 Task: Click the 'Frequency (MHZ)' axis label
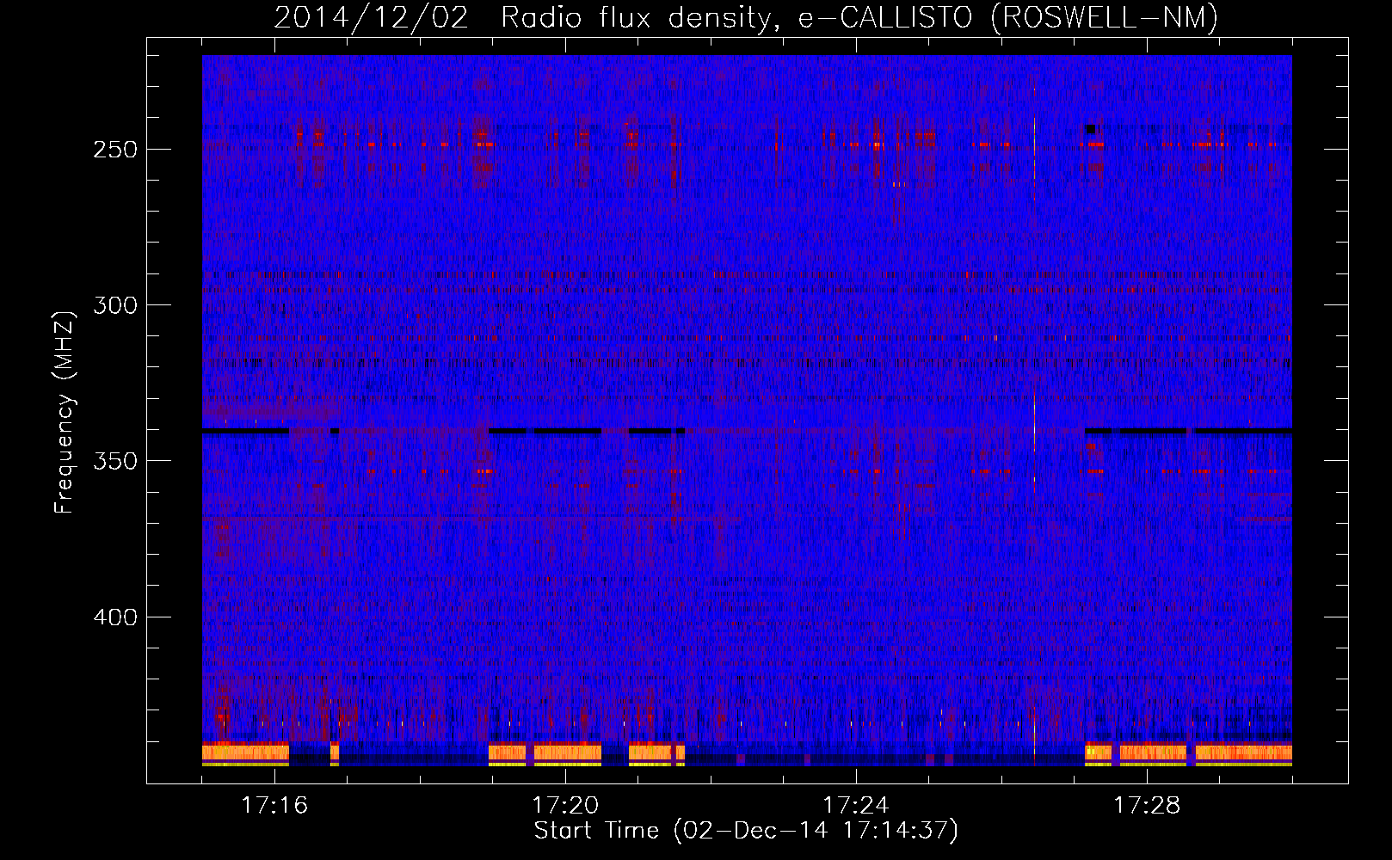pyautogui.click(x=65, y=412)
